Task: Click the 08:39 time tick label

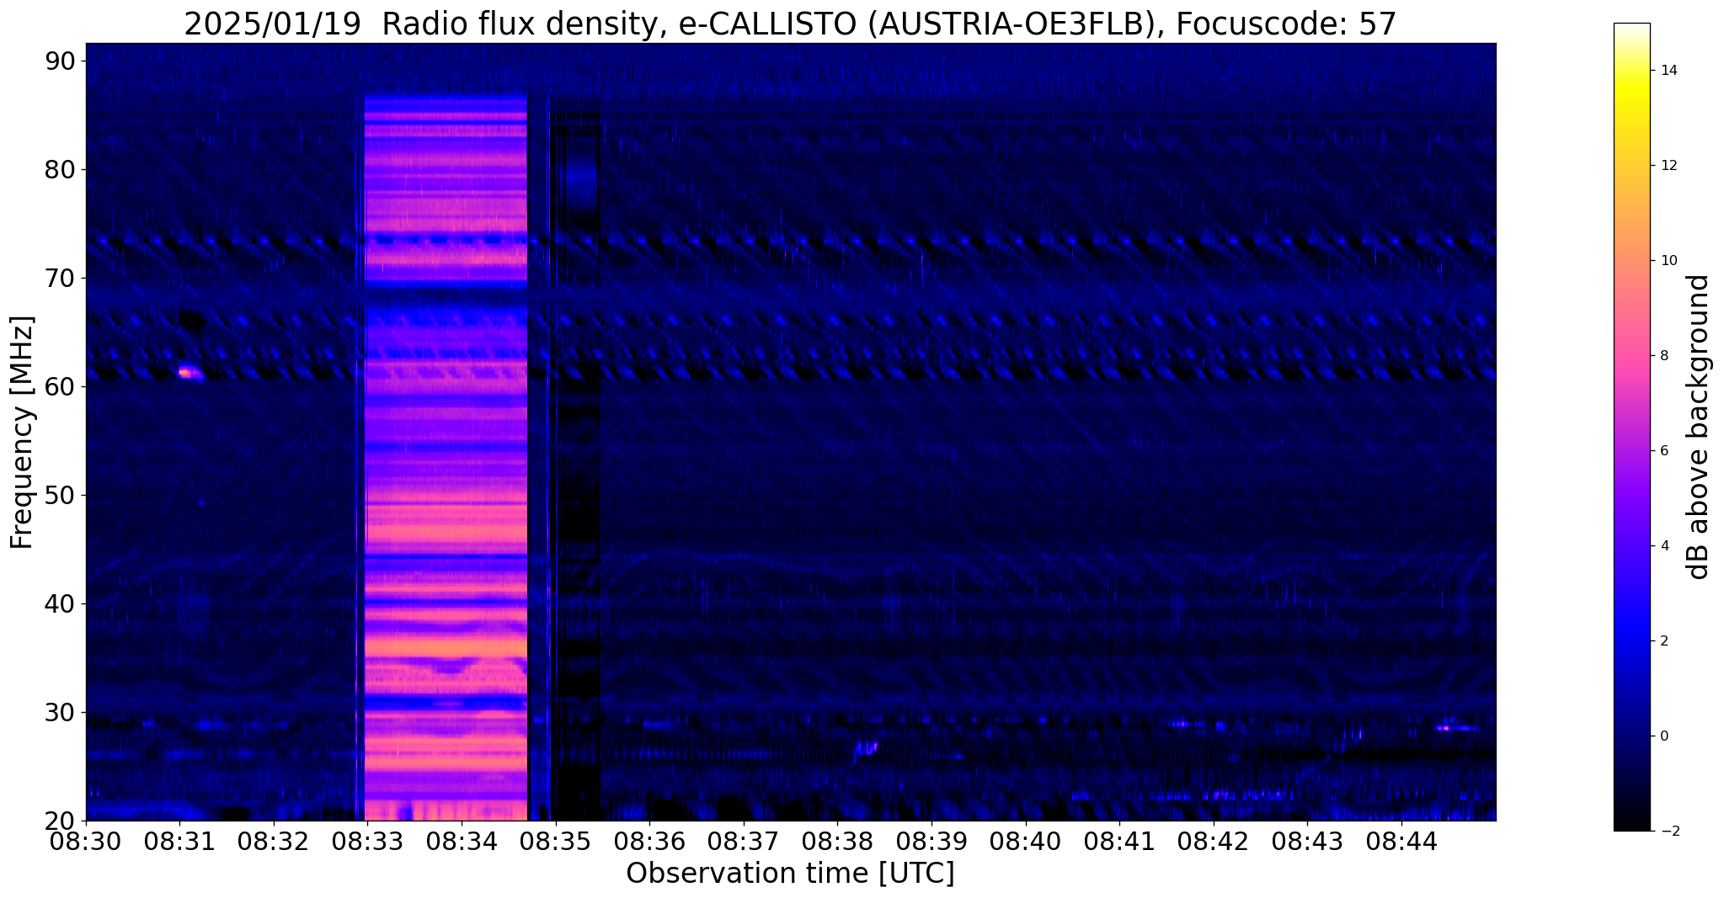Action: click(x=931, y=842)
